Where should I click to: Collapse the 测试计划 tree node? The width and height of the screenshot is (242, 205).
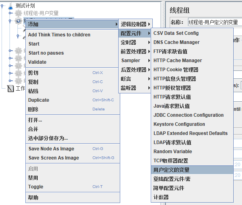click(2, 6)
